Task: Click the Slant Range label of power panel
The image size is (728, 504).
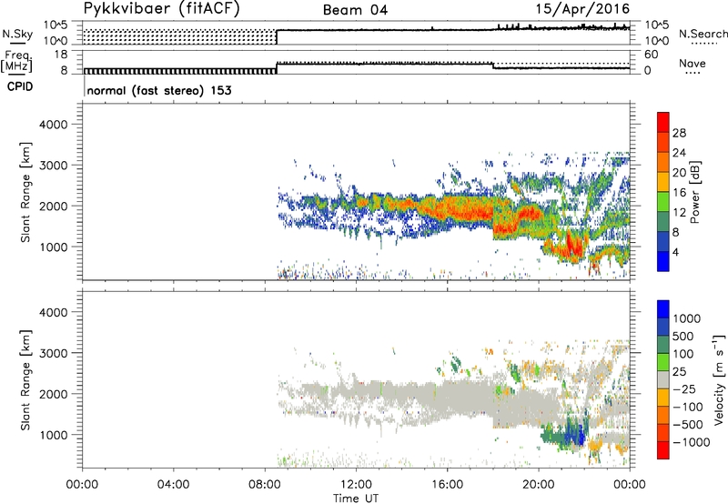Action: [x=25, y=192]
